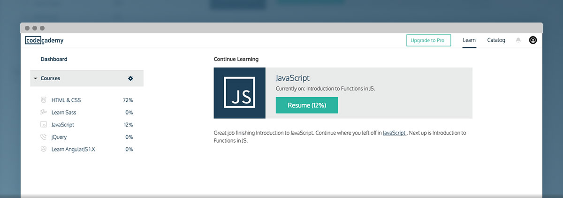
Task: Click the Continue Learning heading
Action: point(236,60)
